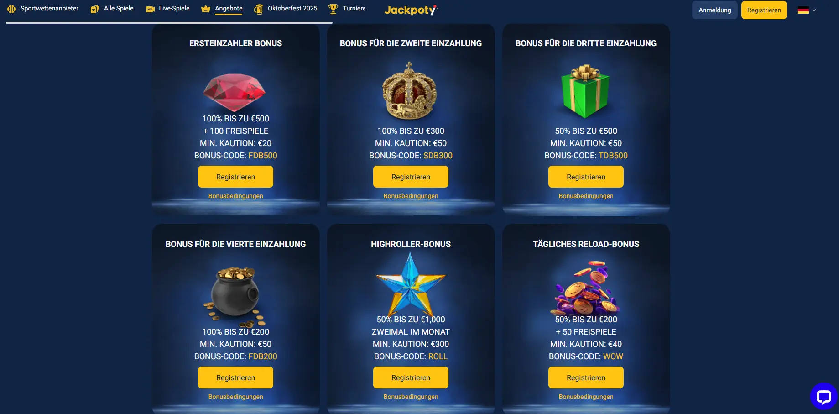
Task: Go to Oktoberfest 2025 menu item
Action: [292, 9]
